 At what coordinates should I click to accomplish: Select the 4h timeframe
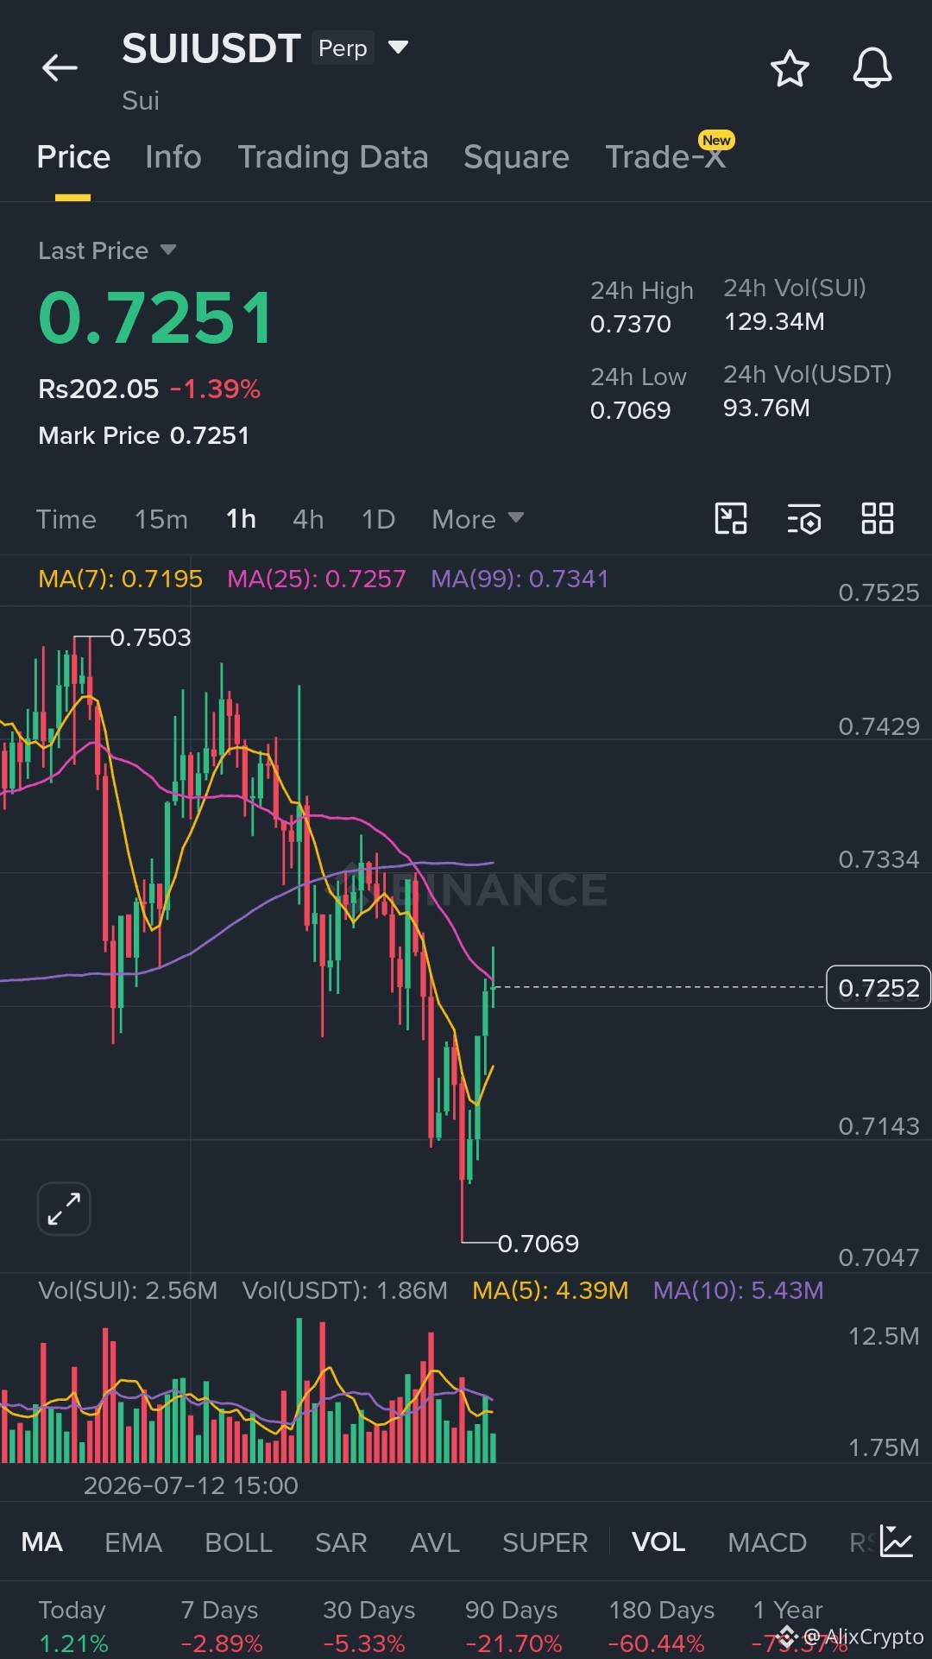tap(308, 519)
